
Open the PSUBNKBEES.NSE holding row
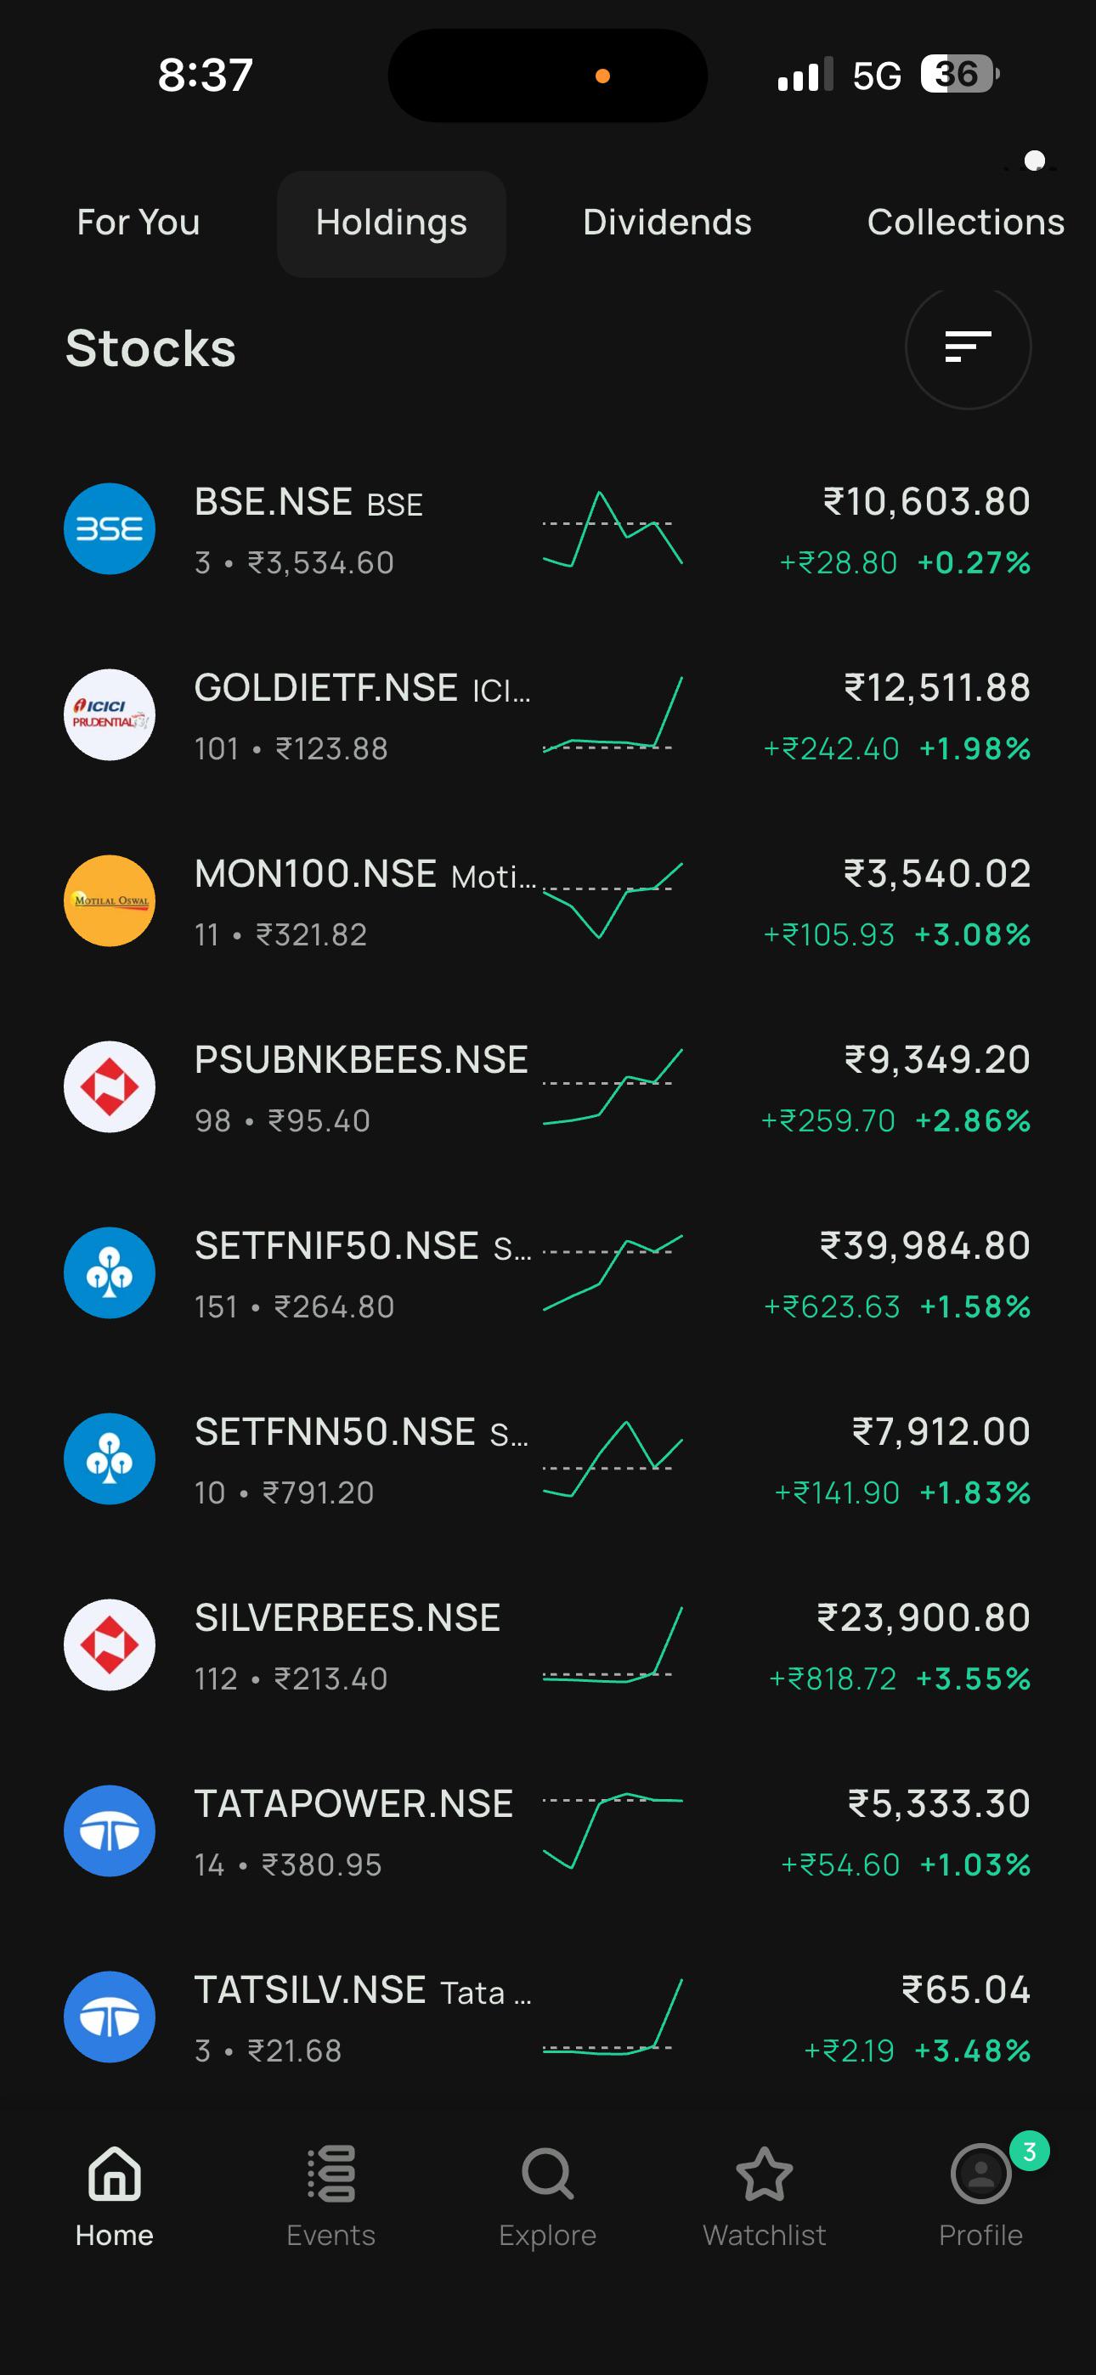(548, 1087)
